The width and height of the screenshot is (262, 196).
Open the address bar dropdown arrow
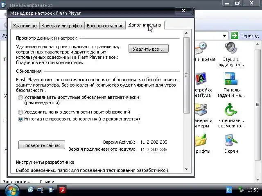pyautogui.click(x=225, y=36)
